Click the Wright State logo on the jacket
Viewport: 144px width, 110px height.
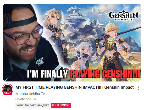40,62
